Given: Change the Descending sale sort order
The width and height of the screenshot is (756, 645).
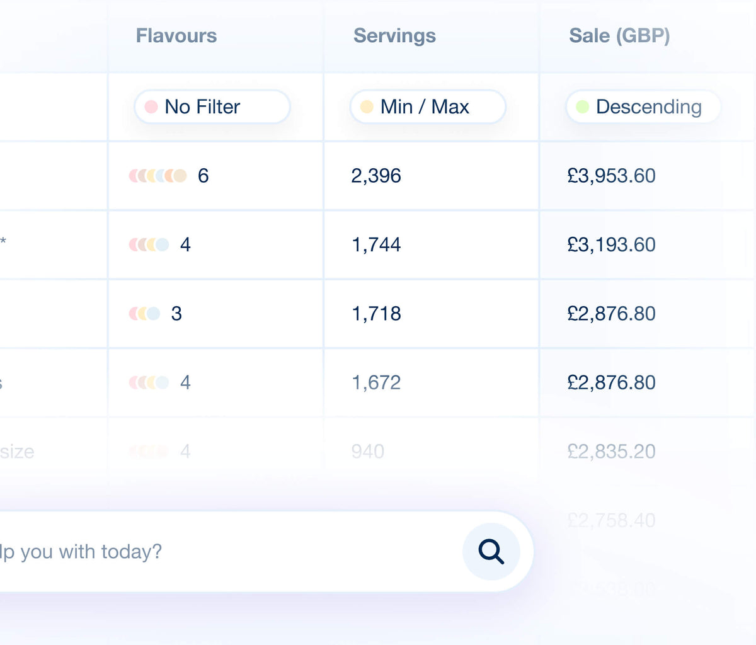Looking at the screenshot, I should pyautogui.click(x=643, y=106).
